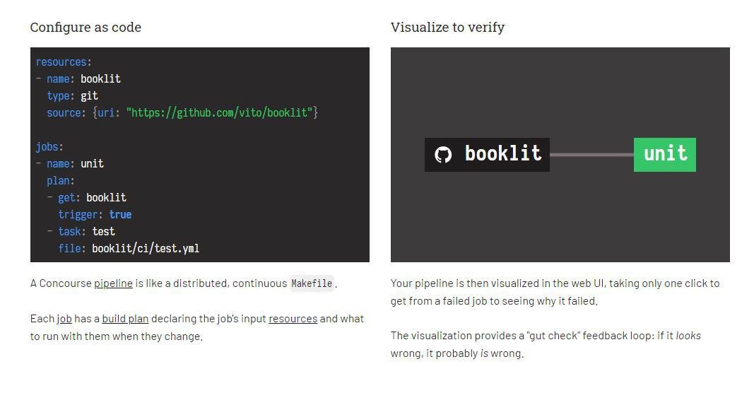This screenshot has width=754, height=393.
Task: Click the GitHub octocat icon
Action: tap(443, 155)
